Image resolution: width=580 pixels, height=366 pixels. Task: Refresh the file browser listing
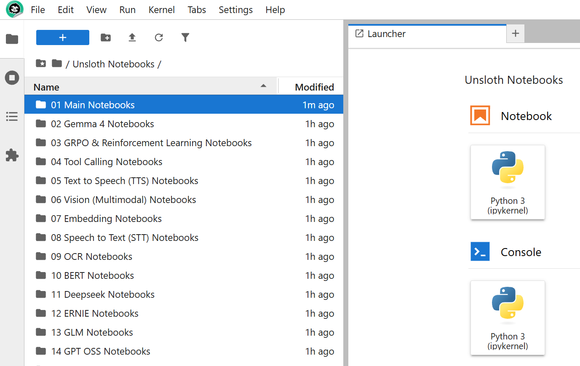coord(159,37)
